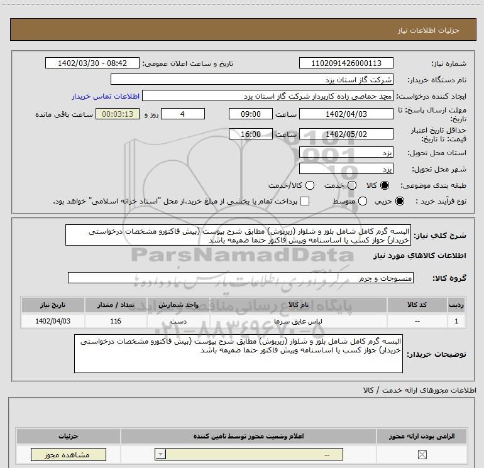
Task: Click the الزامی بودن ارائه مجوز column header
Action: 422,436
